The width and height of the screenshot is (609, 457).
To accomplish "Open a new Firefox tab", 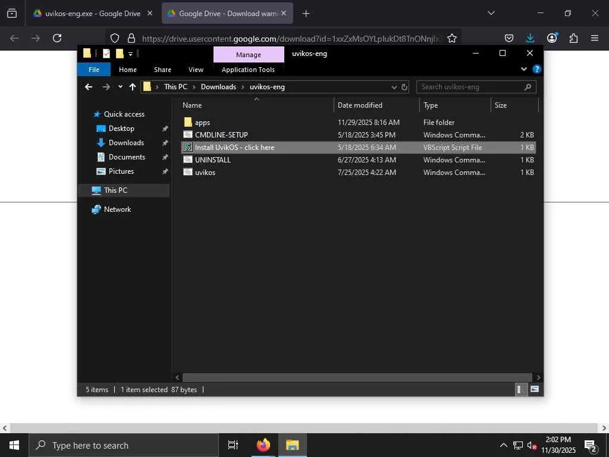I will (x=306, y=14).
